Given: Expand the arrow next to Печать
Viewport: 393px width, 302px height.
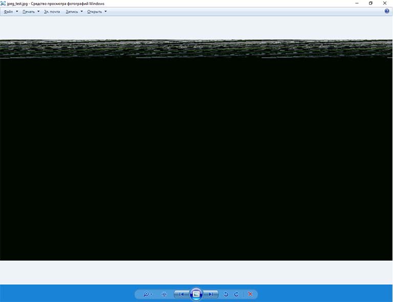Looking at the screenshot, I should pos(38,11).
